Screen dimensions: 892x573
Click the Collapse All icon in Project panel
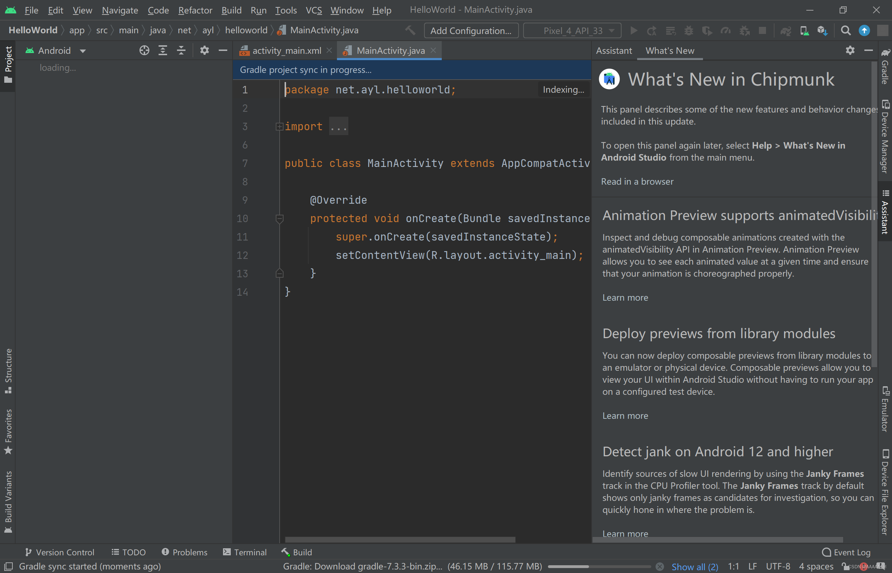181,50
